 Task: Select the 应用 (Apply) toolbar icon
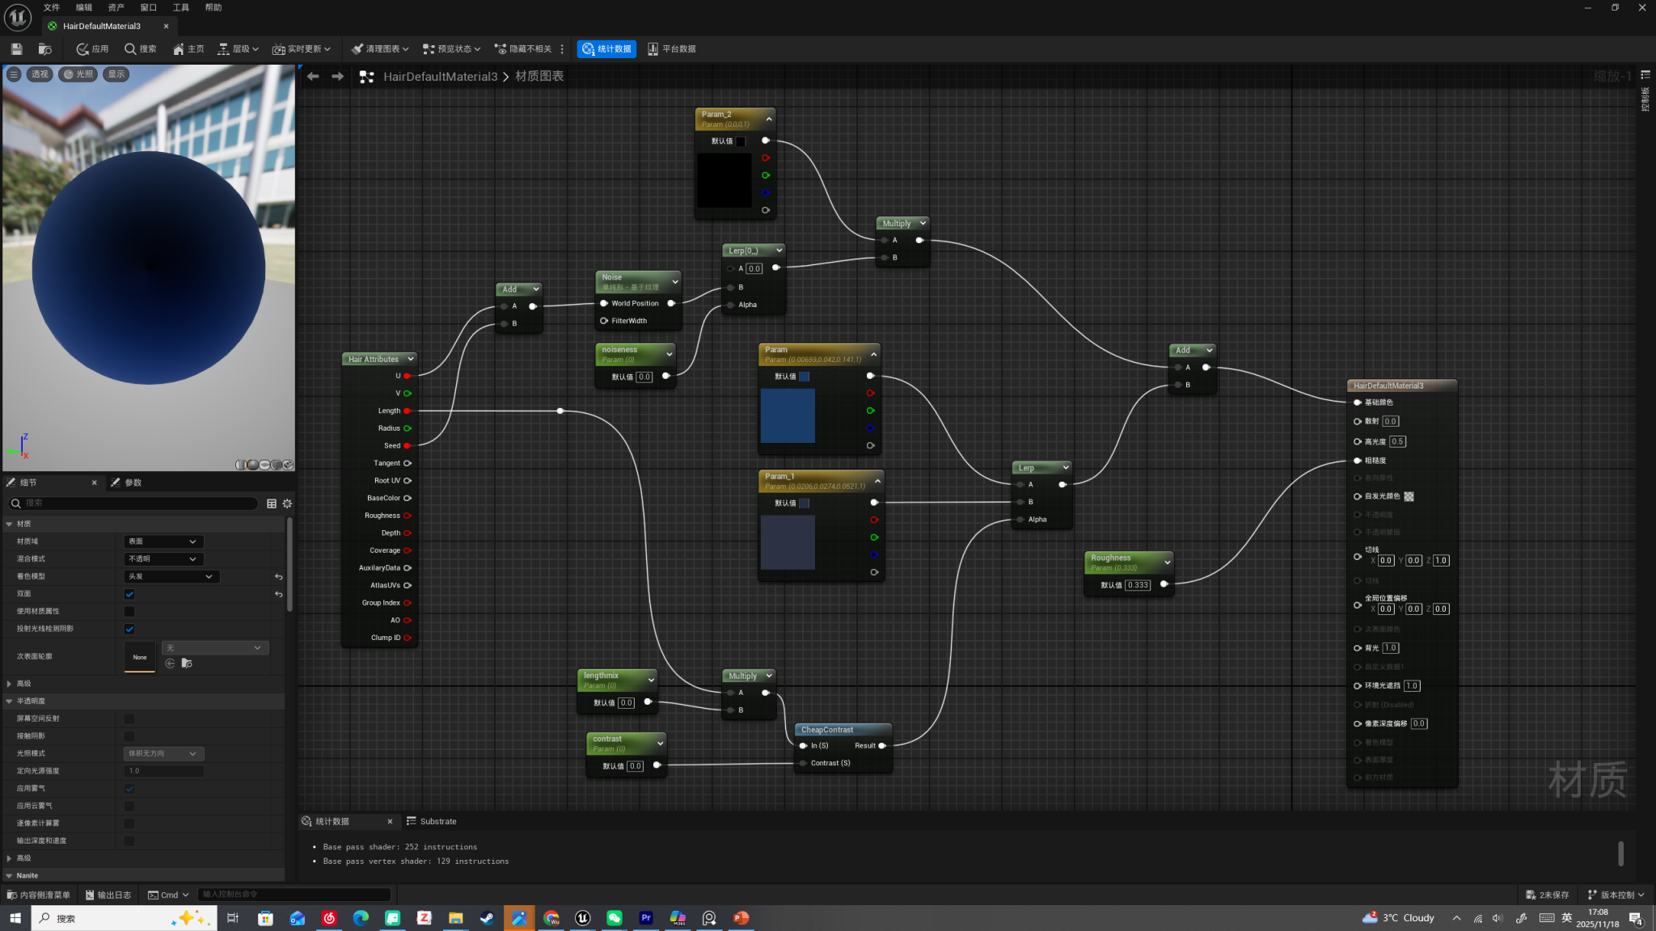(x=92, y=48)
